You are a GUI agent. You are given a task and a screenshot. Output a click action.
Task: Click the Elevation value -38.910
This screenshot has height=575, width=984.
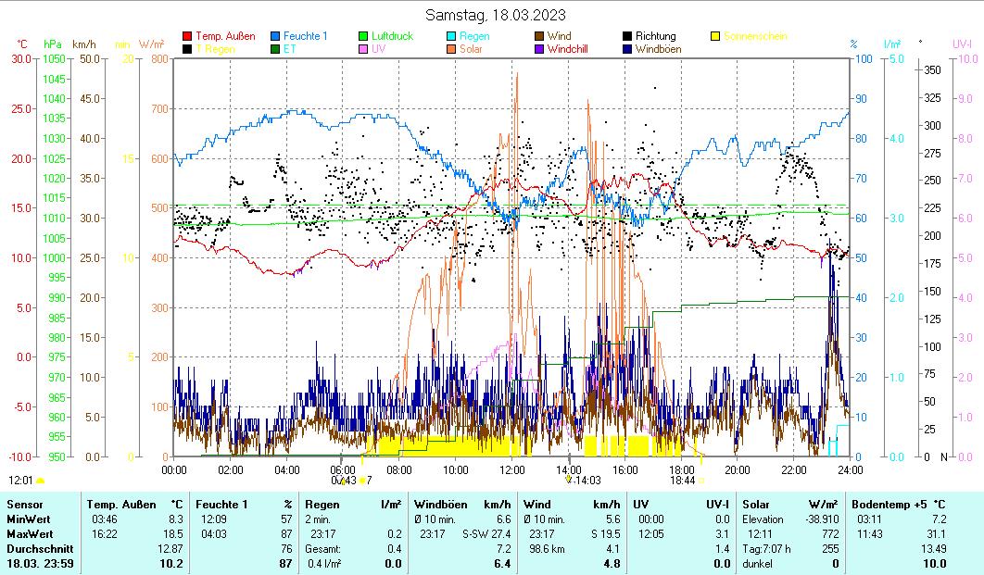pyautogui.click(x=822, y=519)
